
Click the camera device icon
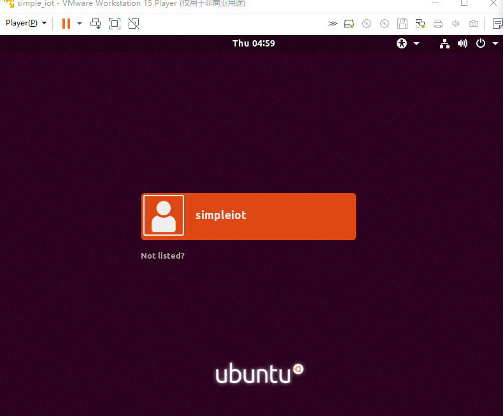coord(474,24)
